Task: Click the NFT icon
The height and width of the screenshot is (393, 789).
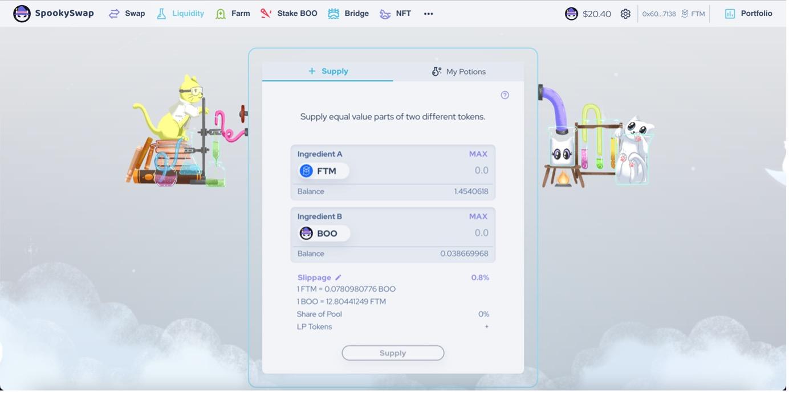Action: (x=385, y=14)
